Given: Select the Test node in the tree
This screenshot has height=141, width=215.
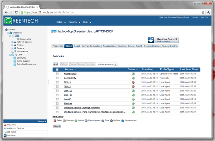Looking at the screenshot, I should tap(17, 36).
